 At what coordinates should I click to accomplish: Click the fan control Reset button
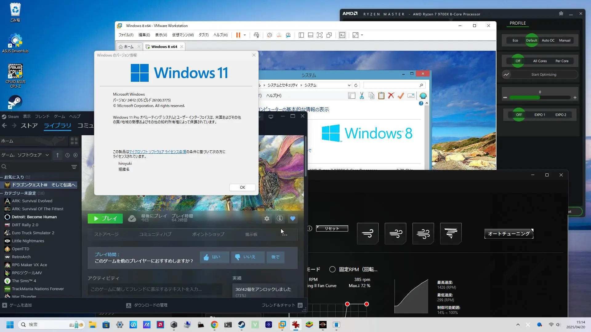(332, 228)
